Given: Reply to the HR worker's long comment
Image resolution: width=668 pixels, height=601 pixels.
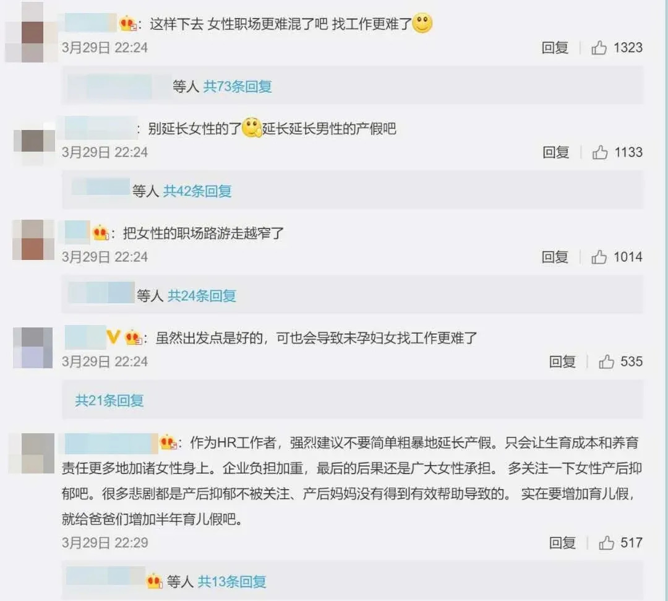Looking at the screenshot, I should point(562,543).
